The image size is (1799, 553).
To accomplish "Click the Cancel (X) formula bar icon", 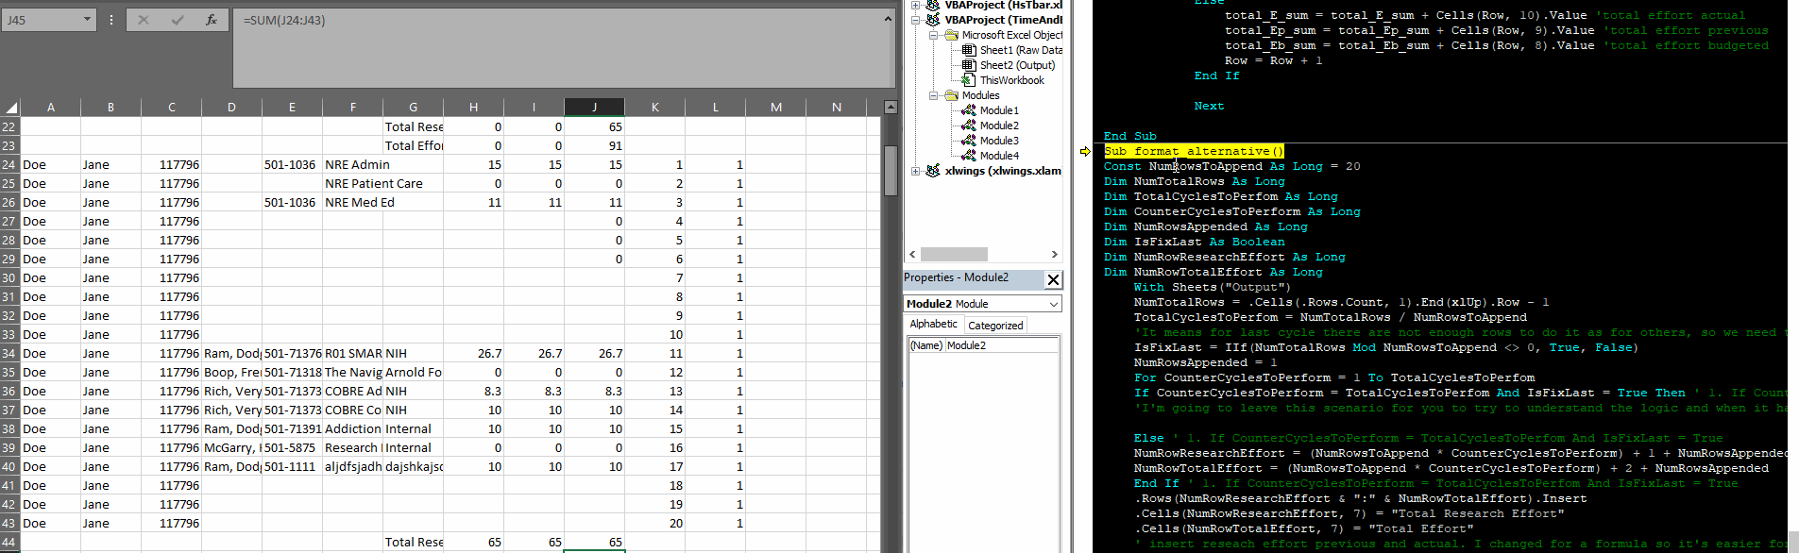I will tap(144, 20).
